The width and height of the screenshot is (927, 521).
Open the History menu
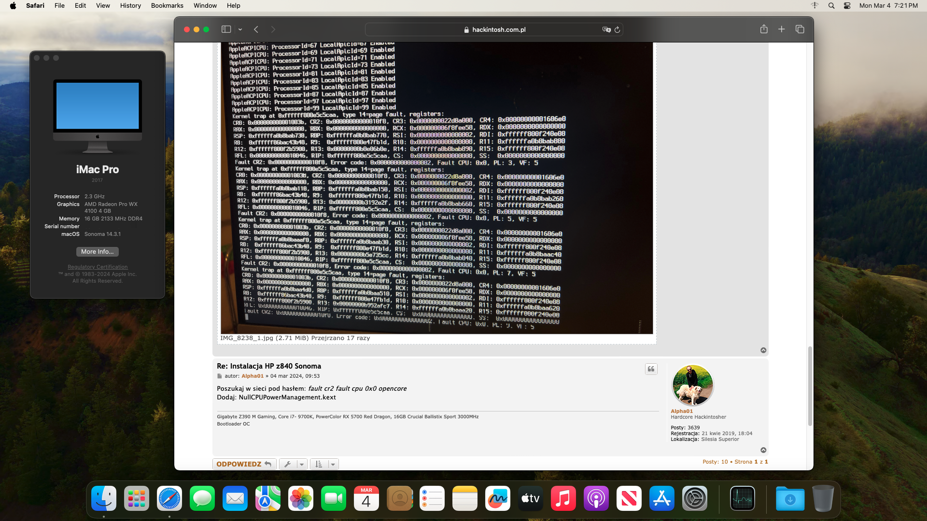click(130, 5)
